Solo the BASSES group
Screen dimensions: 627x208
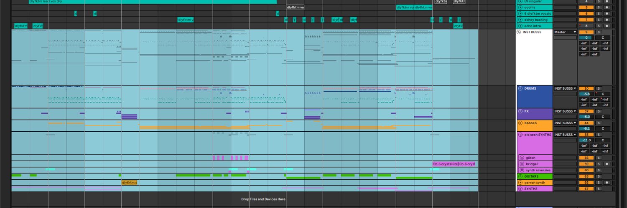(x=599, y=123)
